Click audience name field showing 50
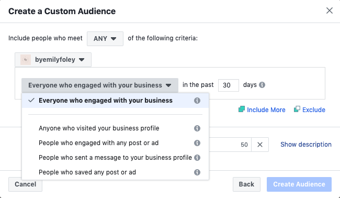This screenshot has height=198, width=340. 230,145
